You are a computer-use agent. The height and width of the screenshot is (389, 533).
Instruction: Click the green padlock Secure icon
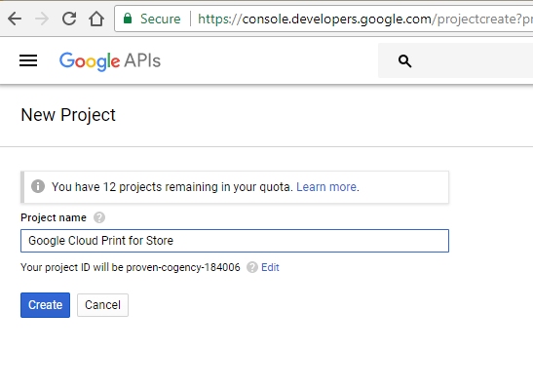point(128,19)
